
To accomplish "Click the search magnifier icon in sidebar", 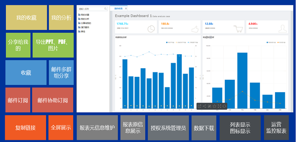I will tap(105, 9).
